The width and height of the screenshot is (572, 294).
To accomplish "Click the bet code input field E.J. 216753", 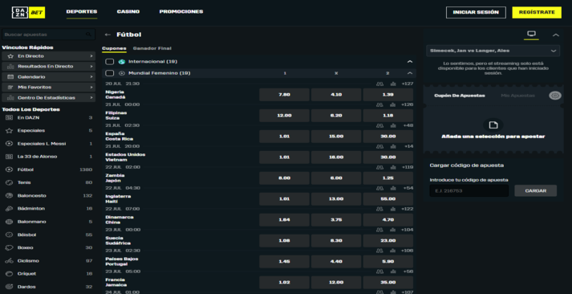I will tap(469, 190).
